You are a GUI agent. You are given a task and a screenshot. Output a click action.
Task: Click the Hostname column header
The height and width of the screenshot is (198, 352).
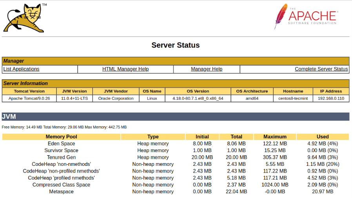[293, 91]
